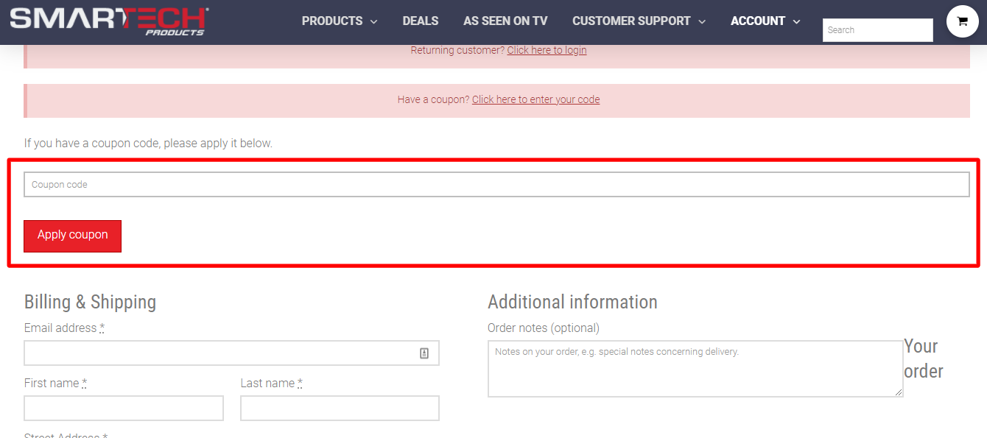Click the 'Your order' heading
The image size is (987, 438).
(924, 358)
